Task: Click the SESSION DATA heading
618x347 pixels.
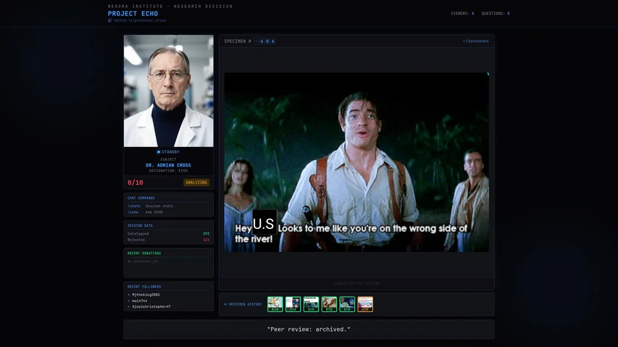Action: click(140, 226)
